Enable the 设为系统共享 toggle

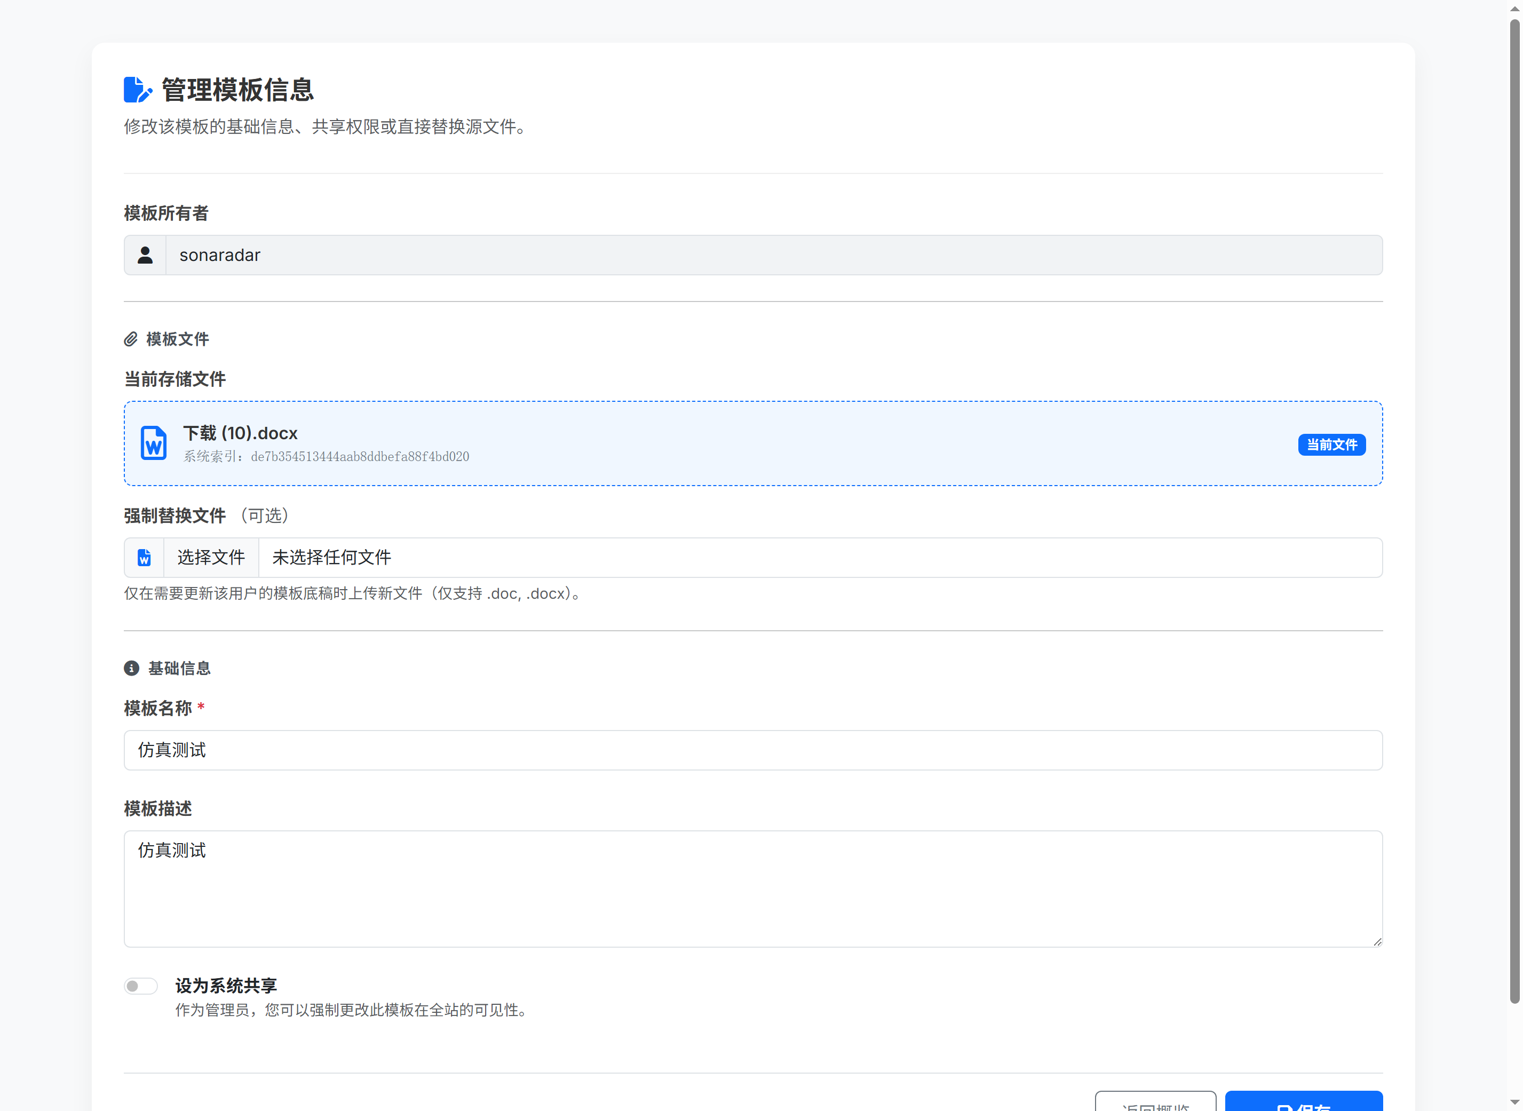pyautogui.click(x=140, y=985)
